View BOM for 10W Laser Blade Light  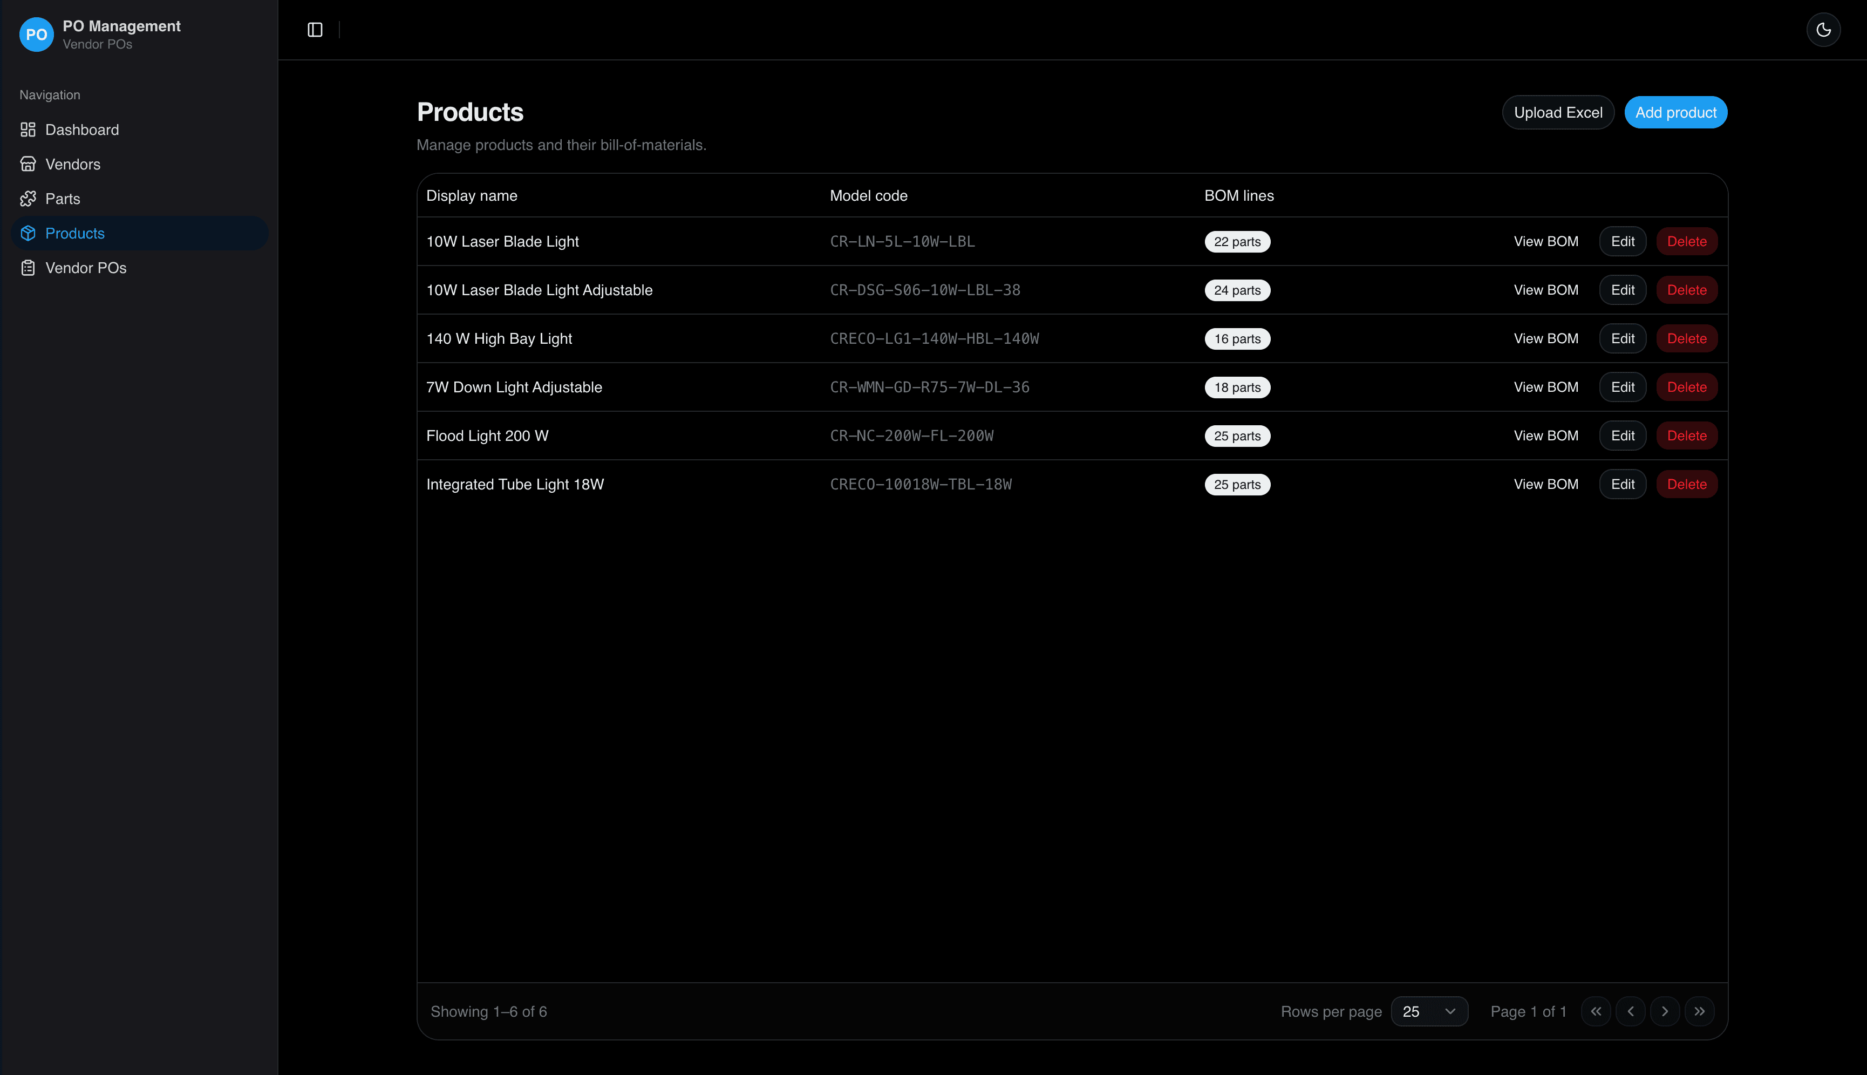1546,241
